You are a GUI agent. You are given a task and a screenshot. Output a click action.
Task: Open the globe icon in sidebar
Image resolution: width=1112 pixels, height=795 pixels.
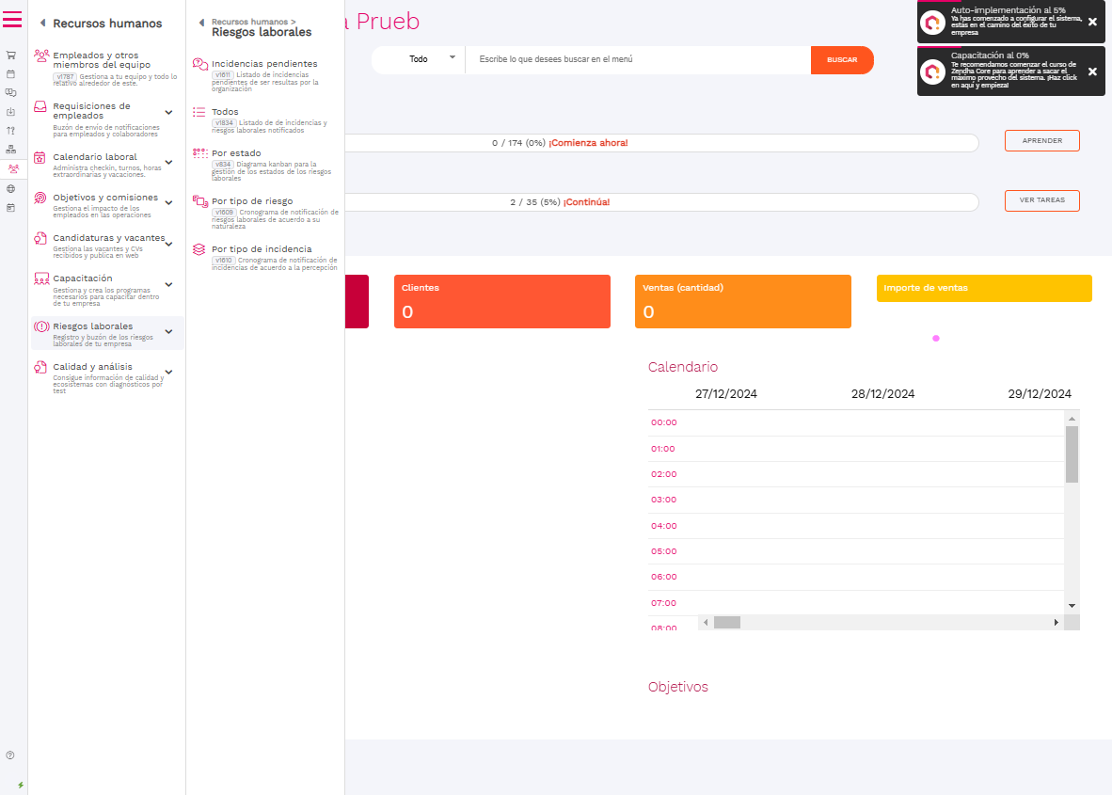(11, 188)
